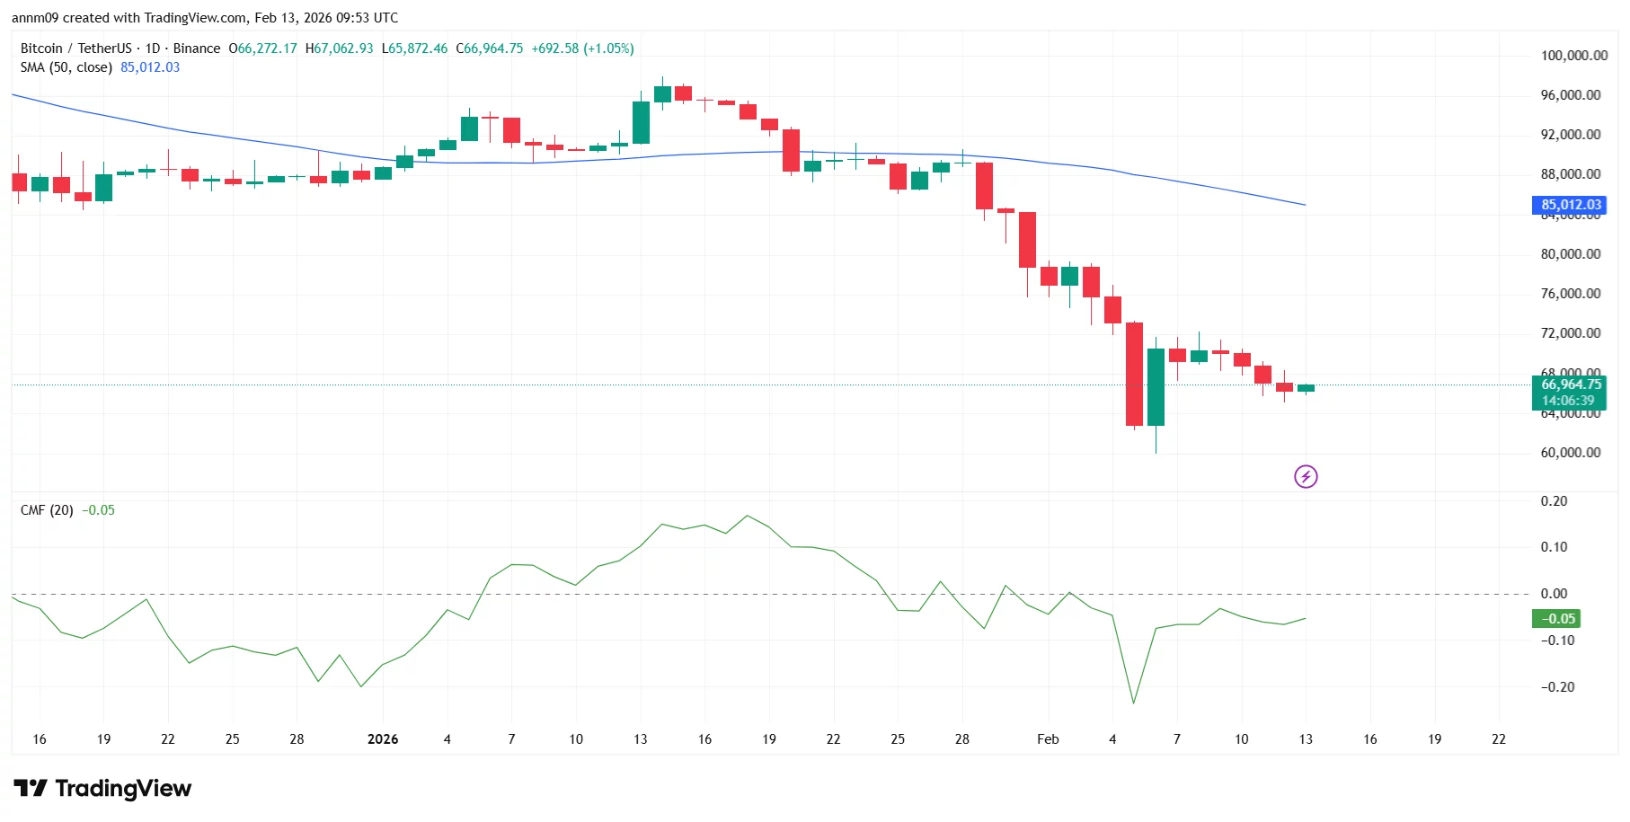Select the Binance exchange label
Image resolution: width=1630 pixels, height=822 pixels.
click(197, 49)
